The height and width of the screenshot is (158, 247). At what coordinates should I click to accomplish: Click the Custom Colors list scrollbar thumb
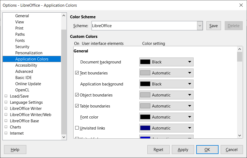click(x=239, y=57)
